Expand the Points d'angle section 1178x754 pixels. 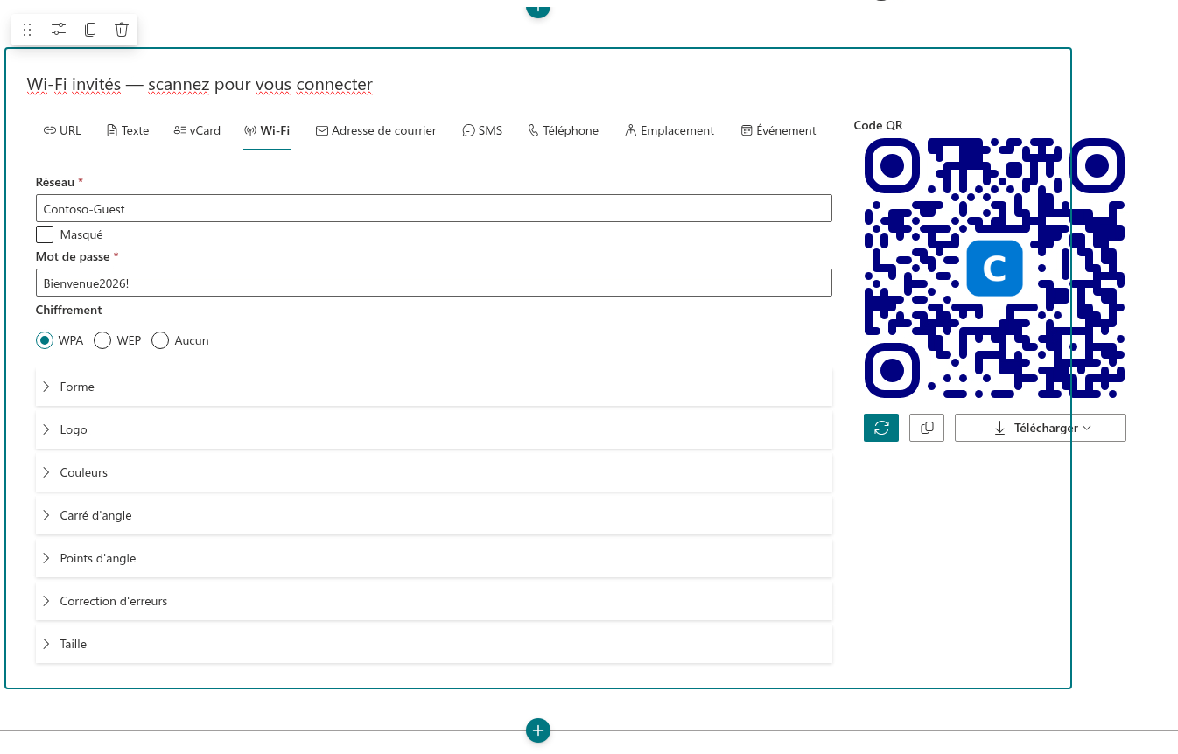[x=434, y=558]
